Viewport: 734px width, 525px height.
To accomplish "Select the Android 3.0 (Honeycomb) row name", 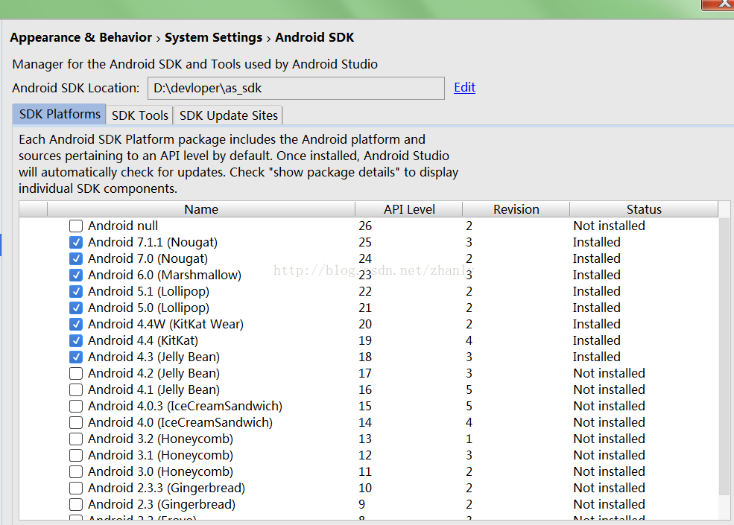I will click(x=160, y=471).
